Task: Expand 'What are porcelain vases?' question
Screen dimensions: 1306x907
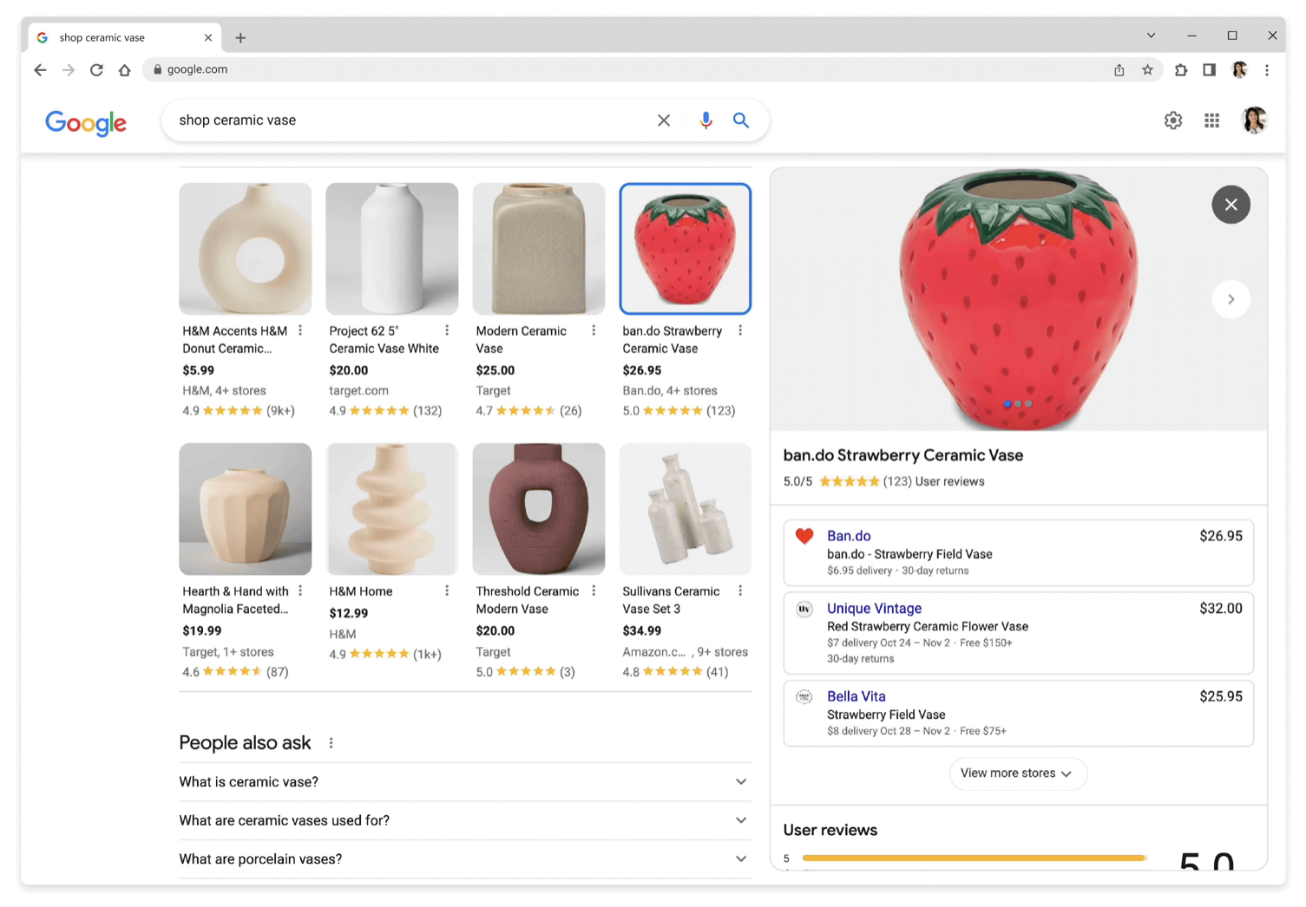Action: (x=465, y=859)
